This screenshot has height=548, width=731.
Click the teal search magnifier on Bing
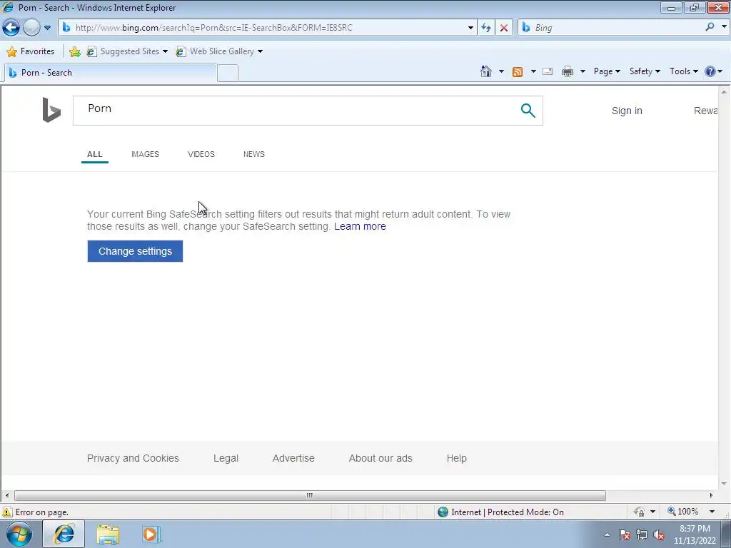(528, 111)
